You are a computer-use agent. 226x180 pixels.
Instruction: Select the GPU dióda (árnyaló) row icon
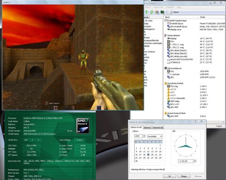coord(169,56)
